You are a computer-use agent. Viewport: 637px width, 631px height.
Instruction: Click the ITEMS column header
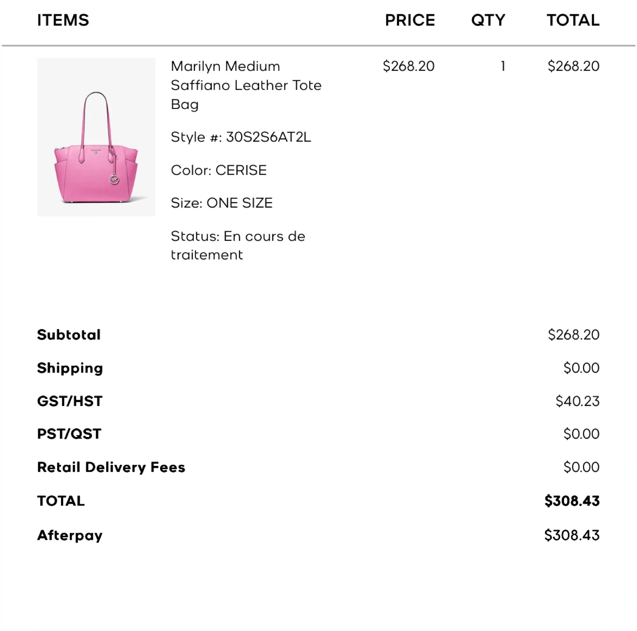coord(63,20)
